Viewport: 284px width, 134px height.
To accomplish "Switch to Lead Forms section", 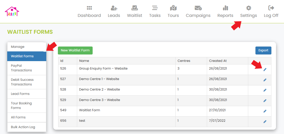I will tap(27, 94).
